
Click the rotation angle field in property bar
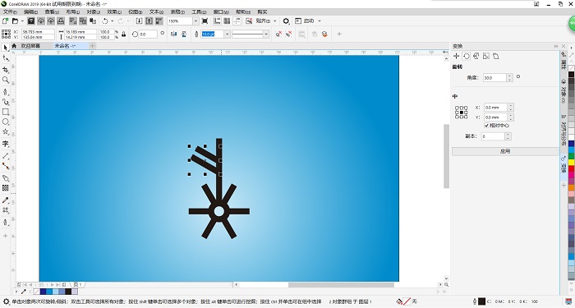[148, 34]
